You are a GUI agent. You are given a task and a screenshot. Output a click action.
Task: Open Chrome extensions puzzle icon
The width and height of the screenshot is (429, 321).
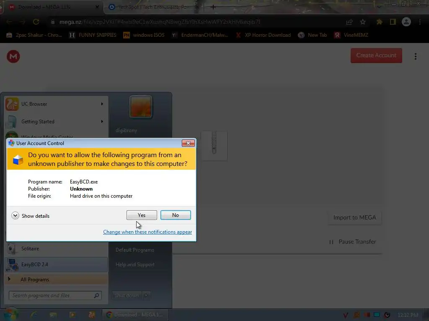point(380,22)
